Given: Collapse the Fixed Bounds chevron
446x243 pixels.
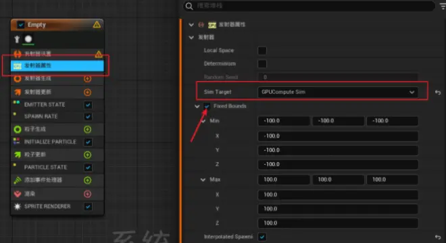Looking at the screenshot, I should coord(197,106).
